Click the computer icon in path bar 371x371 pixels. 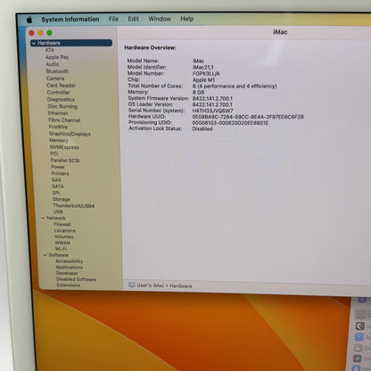(x=132, y=285)
